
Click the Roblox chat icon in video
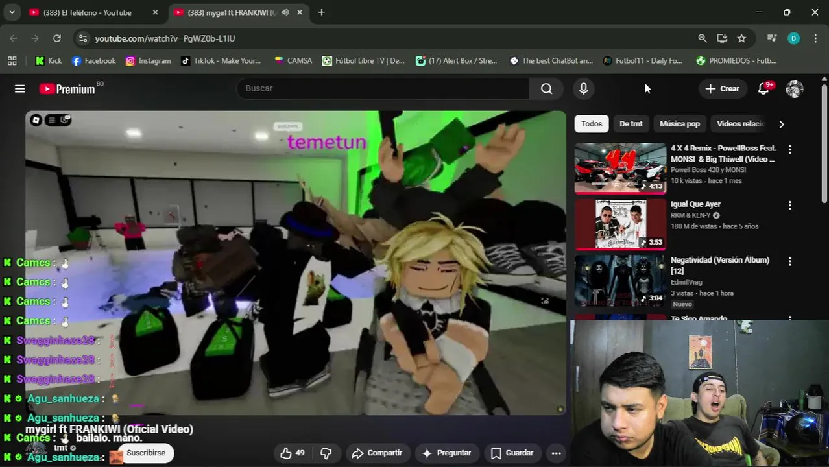[65, 120]
